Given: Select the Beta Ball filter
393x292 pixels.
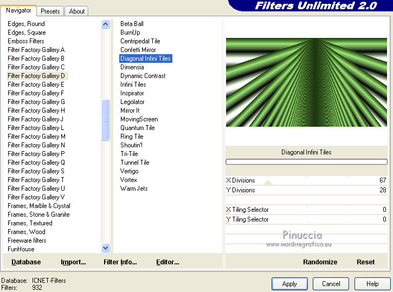Looking at the screenshot, I should [x=132, y=24].
